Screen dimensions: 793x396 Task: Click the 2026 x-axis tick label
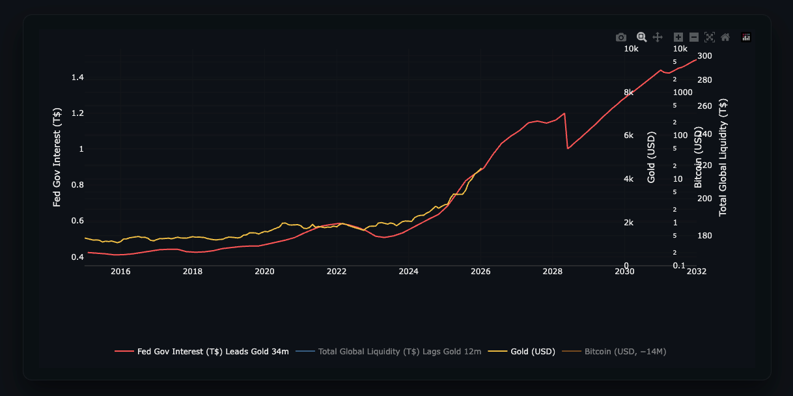click(480, 271)
